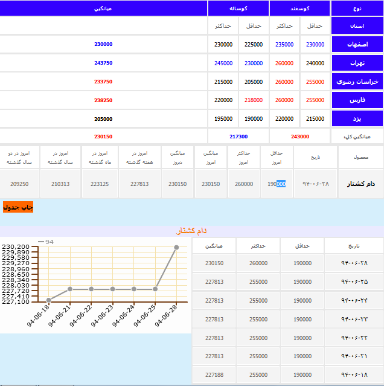
Task: Click the گوسفند column group header
Action: tap(299, 8)
